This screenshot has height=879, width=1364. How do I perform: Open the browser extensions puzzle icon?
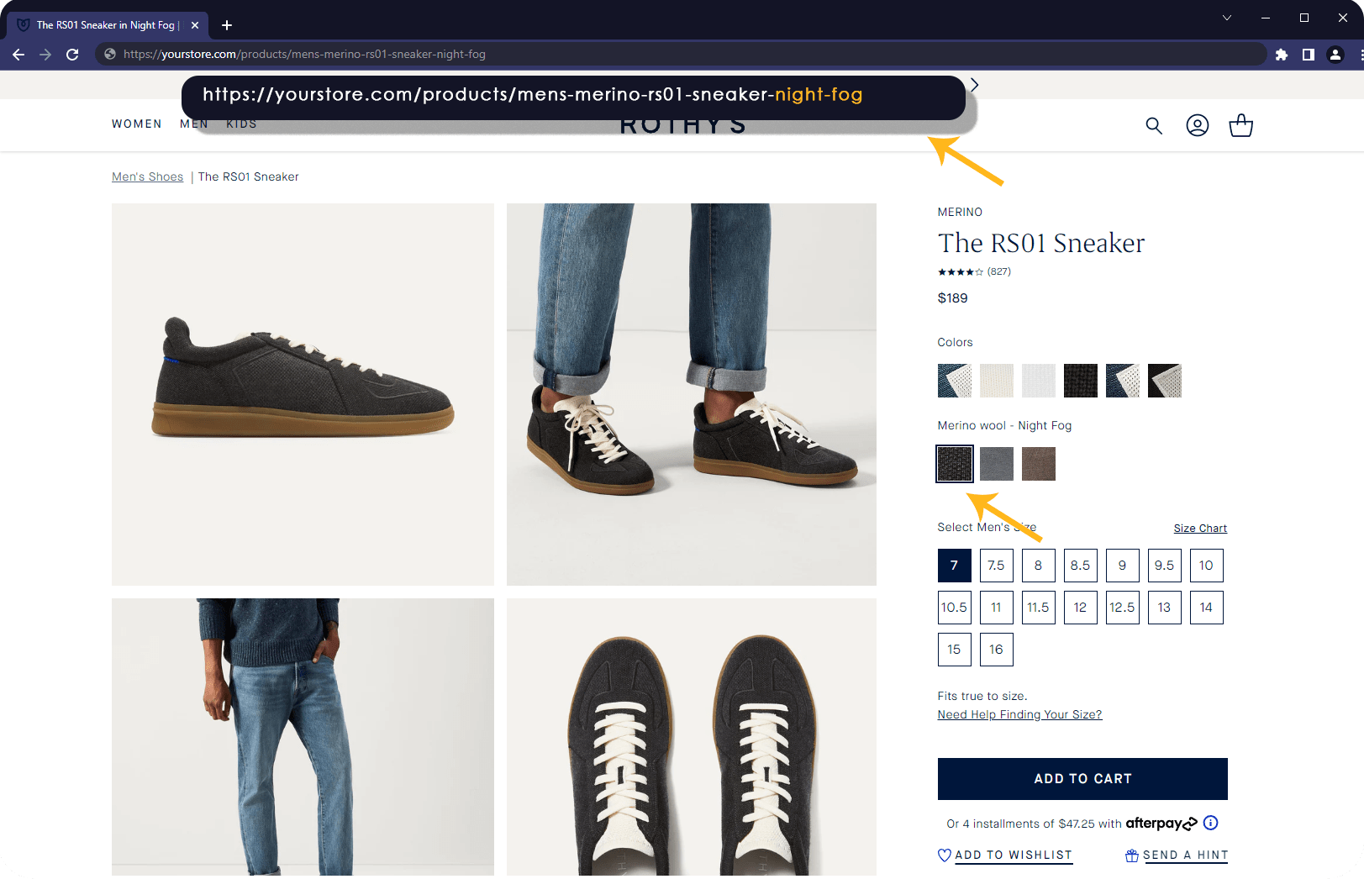(x=1282, y=54)
